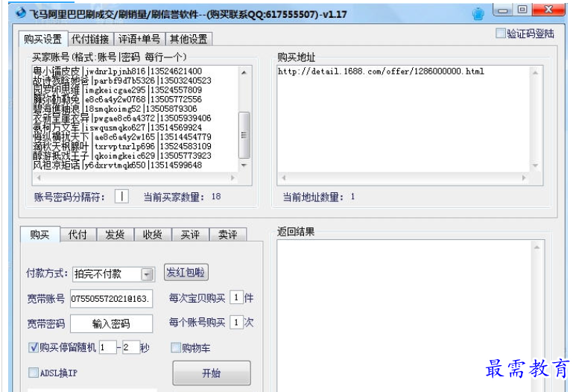Tick the 购物车 checkbox
Image resolution: width=576 pixels, height=392 pixels.
point(176,347)
